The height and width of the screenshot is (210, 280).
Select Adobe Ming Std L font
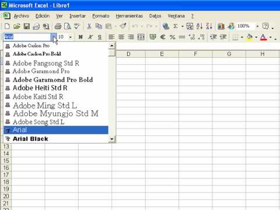coord(56,106)
